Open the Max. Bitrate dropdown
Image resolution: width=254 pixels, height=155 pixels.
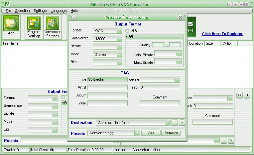179,61
